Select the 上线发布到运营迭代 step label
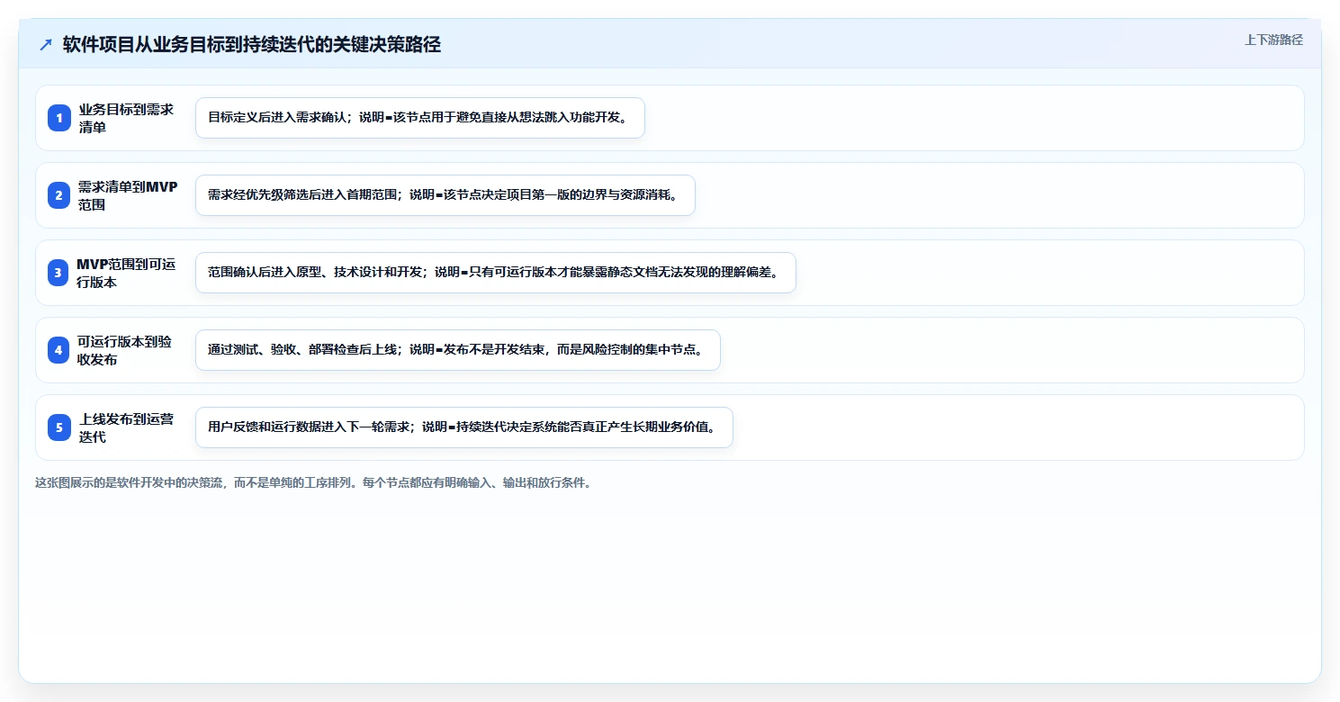 click(x=126, y=427)
